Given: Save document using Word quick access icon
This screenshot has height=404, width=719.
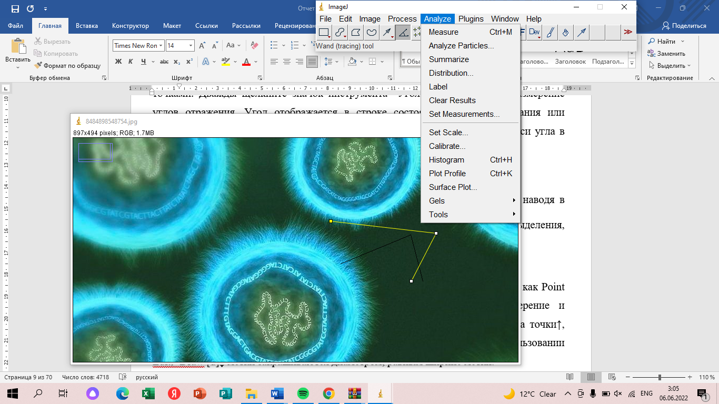Looking at the screenshot, I should (x=15, y=9).
